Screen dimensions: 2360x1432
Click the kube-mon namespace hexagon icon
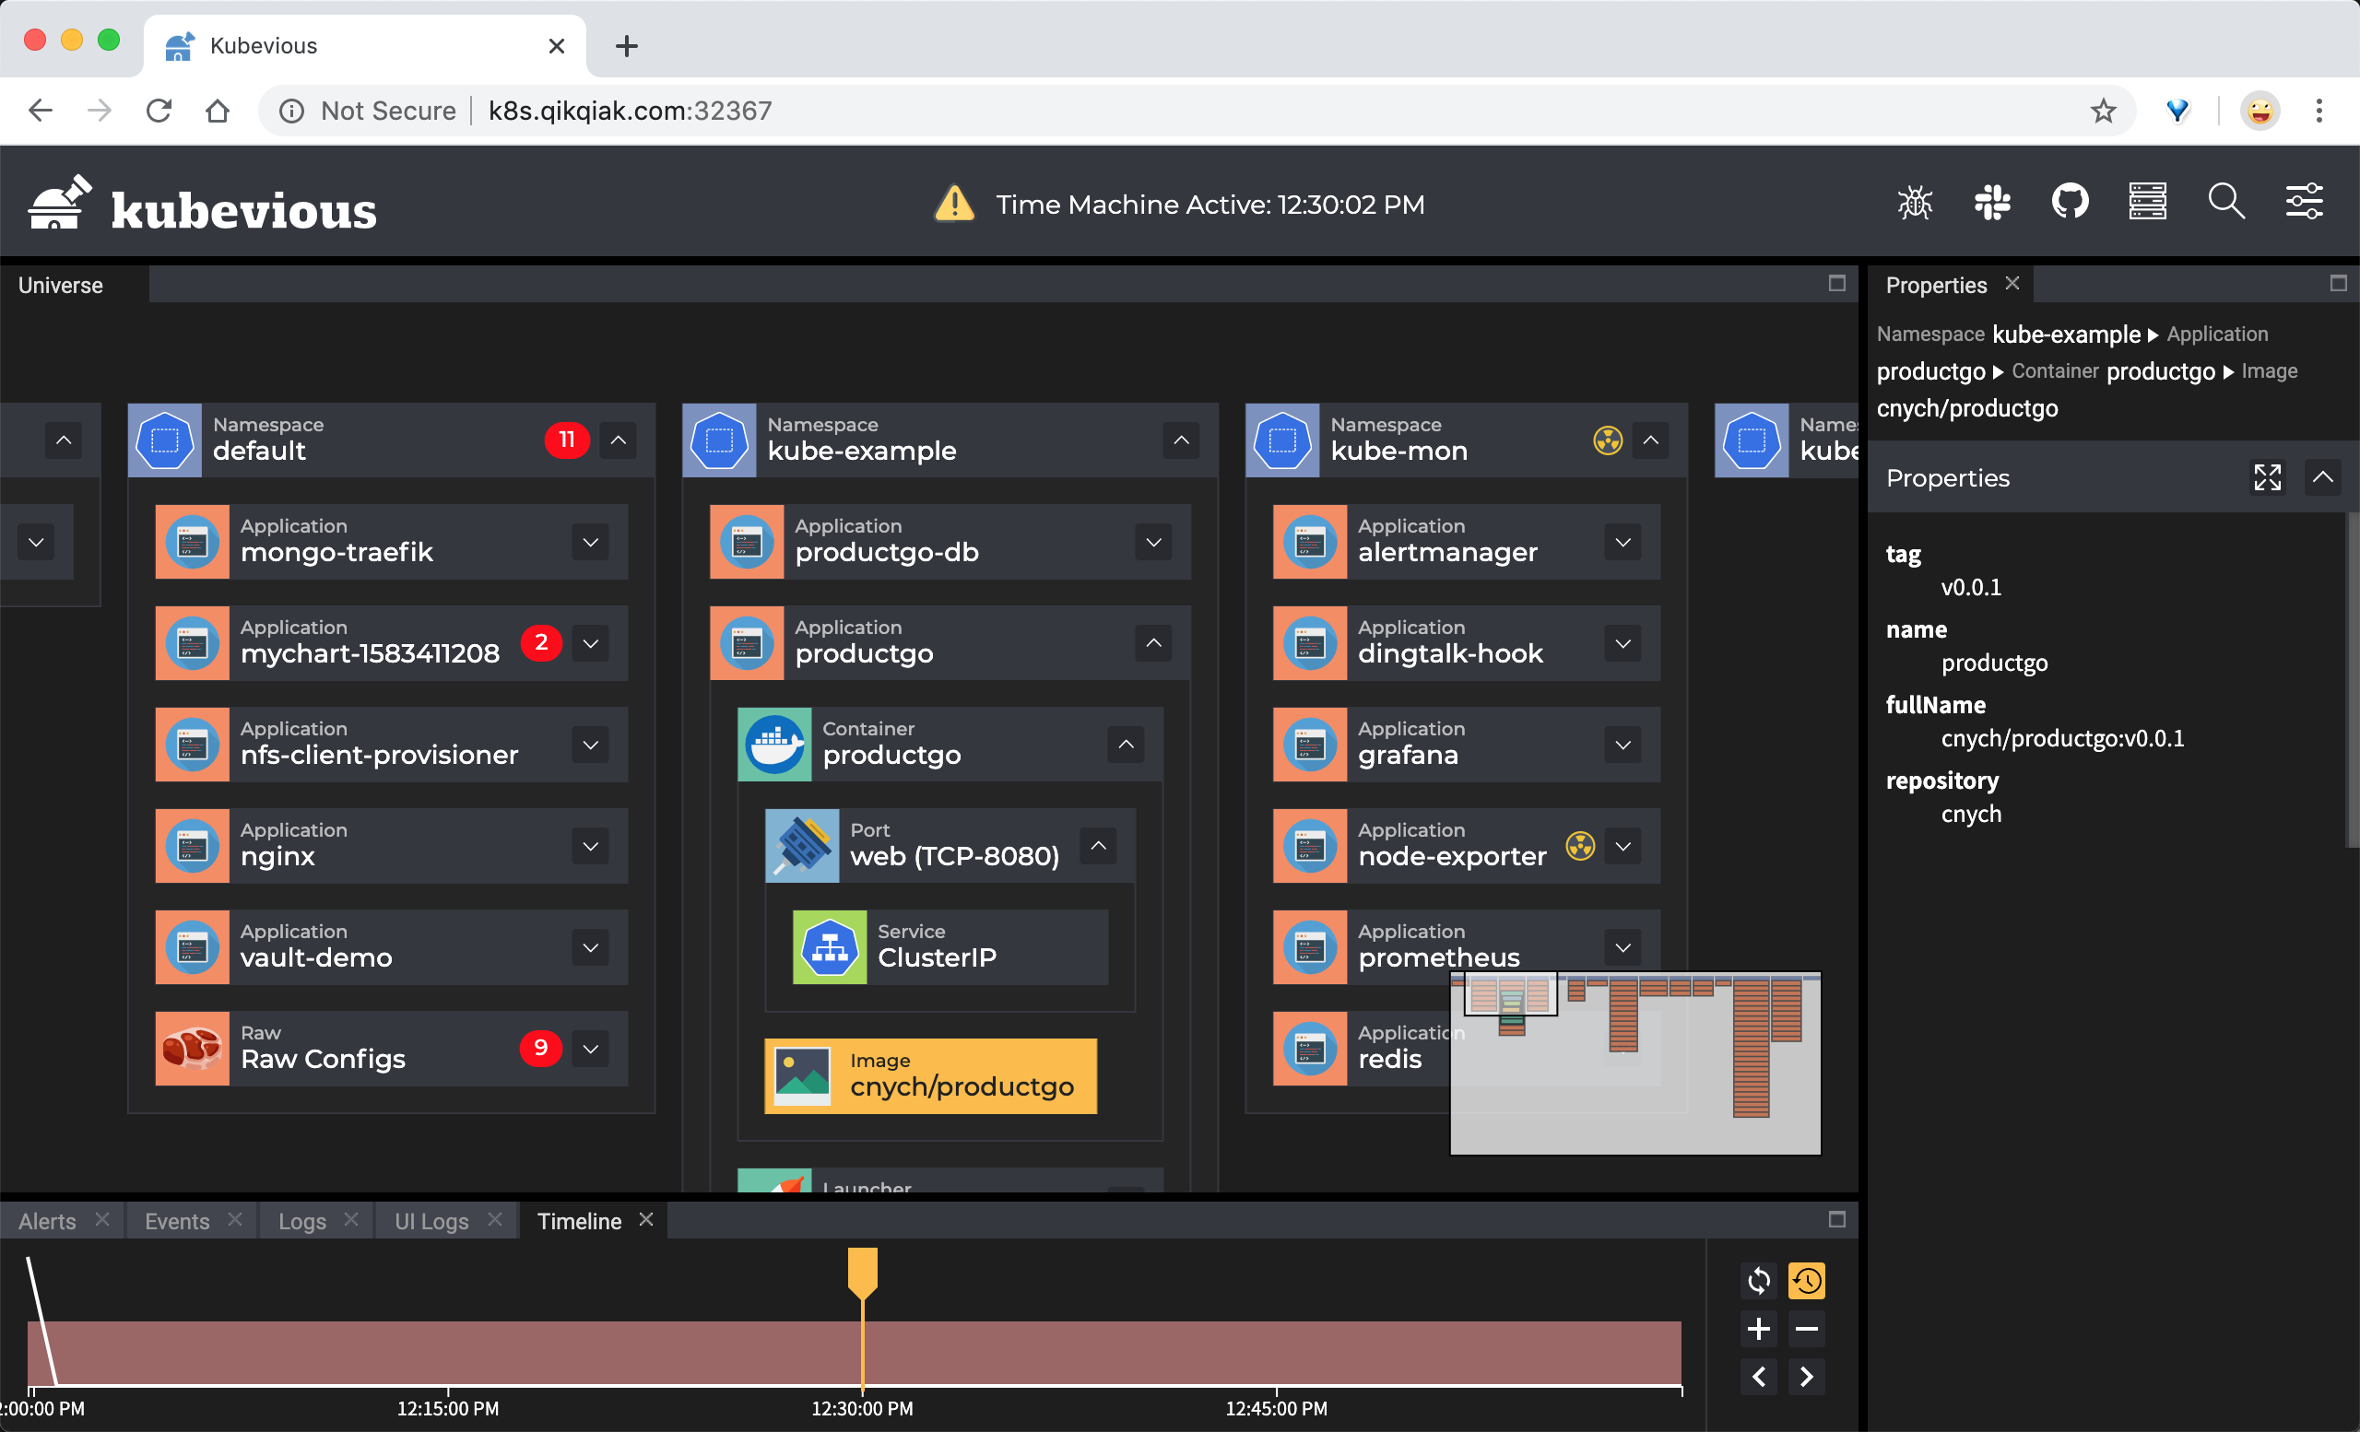click(1282, 440)
